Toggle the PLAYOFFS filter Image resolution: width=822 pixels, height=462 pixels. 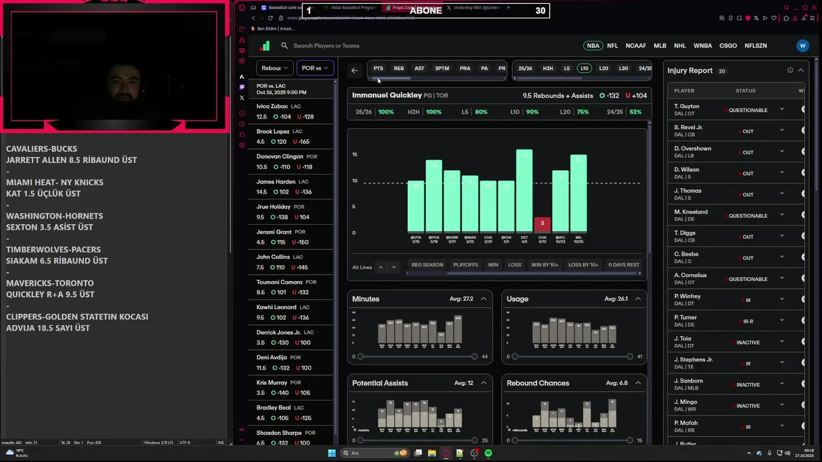coord(466,264)
